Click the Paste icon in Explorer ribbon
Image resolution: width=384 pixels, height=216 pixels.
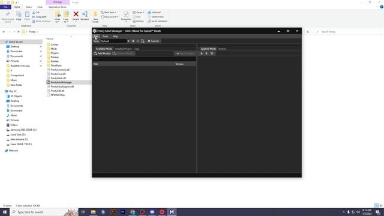pyautogui.click(x=27, y=14)
